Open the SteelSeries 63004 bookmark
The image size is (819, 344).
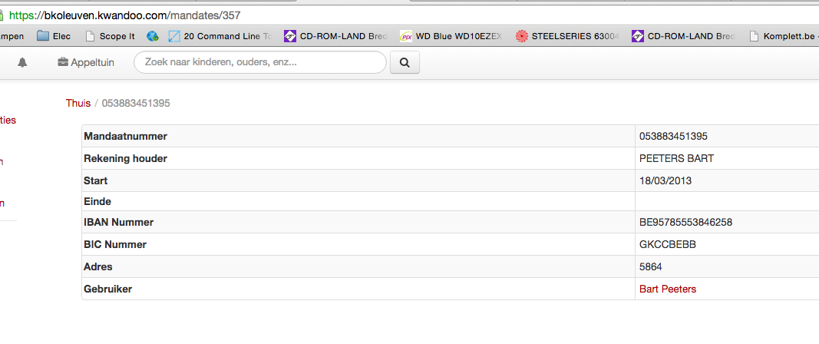(x=567, y=36)
